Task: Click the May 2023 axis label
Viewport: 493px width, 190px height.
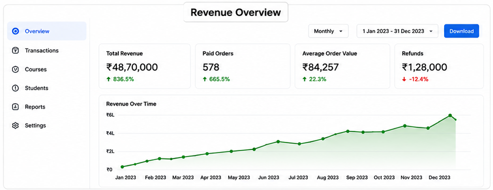Action: (x=239, y=178)
